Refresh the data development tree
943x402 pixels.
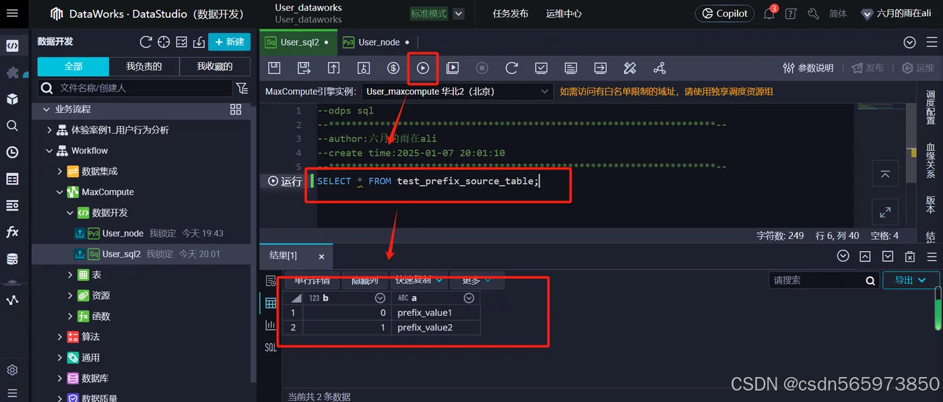pos(145,42)
